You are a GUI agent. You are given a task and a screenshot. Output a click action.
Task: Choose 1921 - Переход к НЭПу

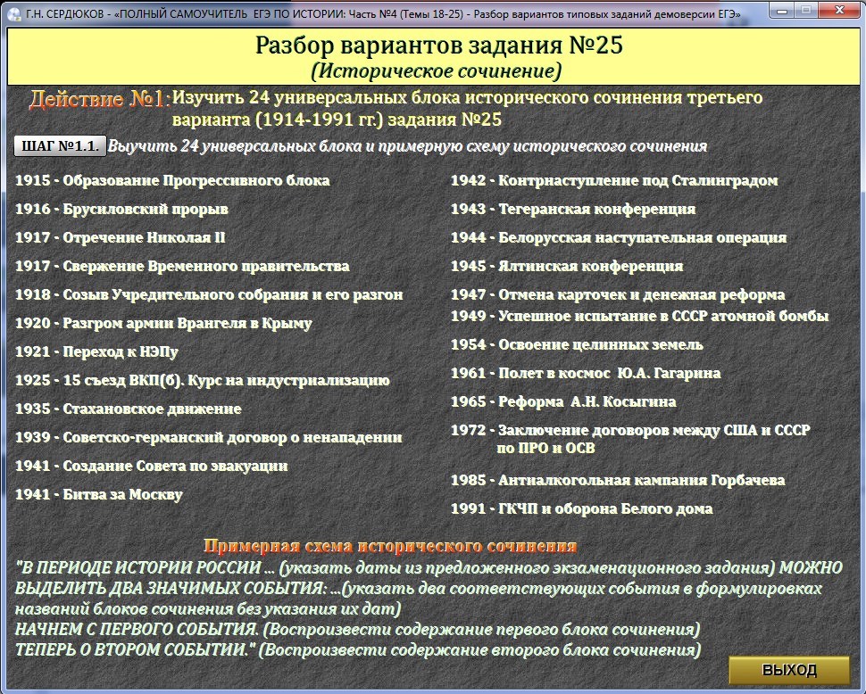point(96,352)
